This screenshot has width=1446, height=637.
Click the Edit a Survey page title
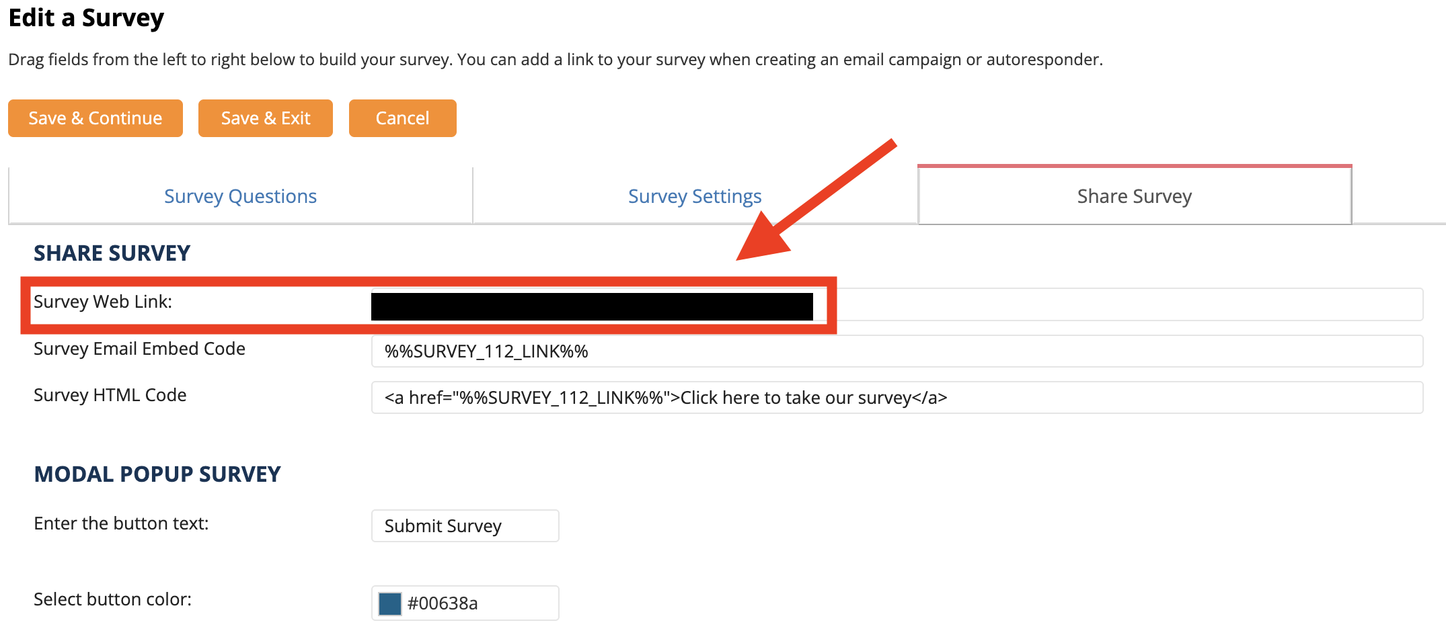[x=86, y=18]
